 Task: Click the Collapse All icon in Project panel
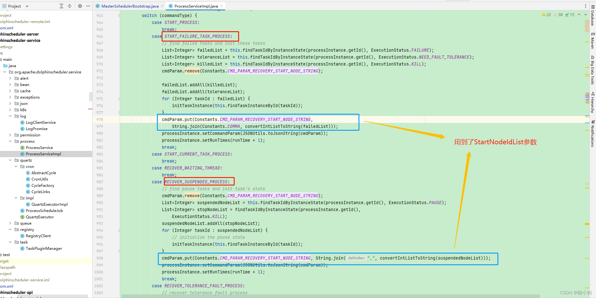[70, 6]
